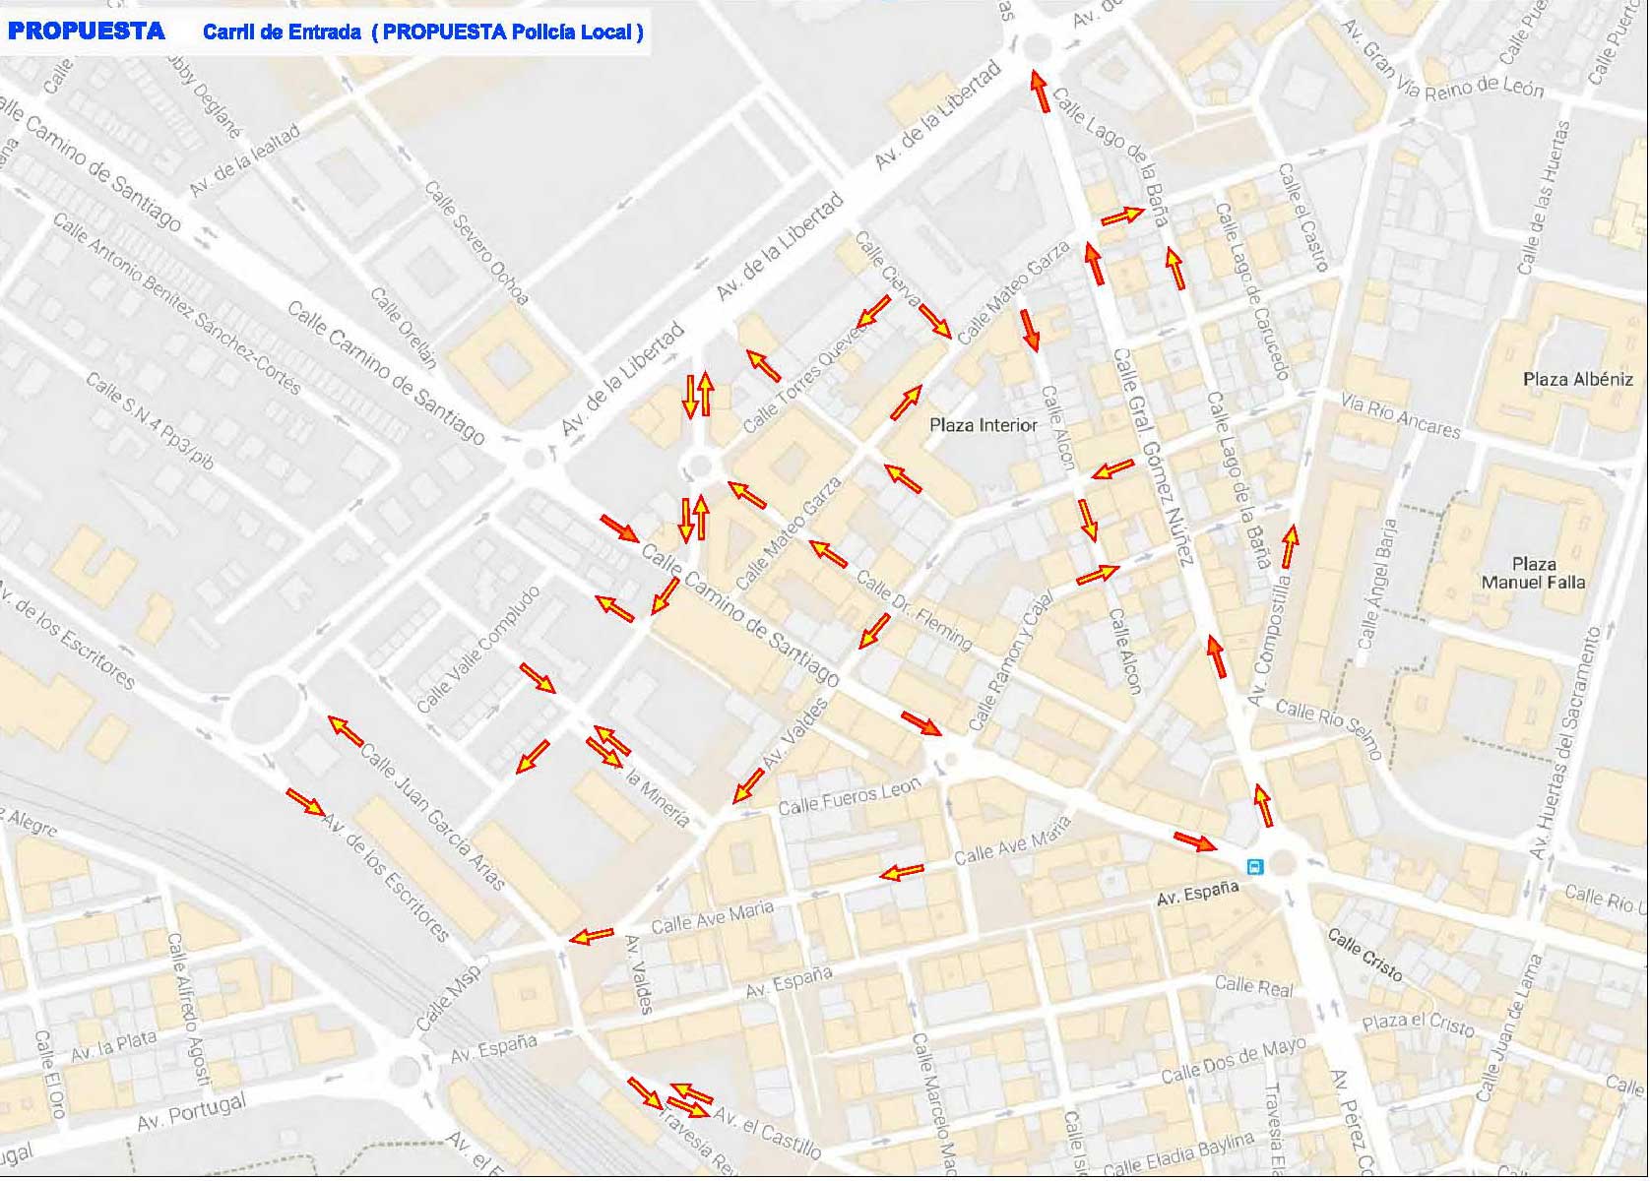Click the 'Calle Torres Quevedo' street label

tap(807, 378)
